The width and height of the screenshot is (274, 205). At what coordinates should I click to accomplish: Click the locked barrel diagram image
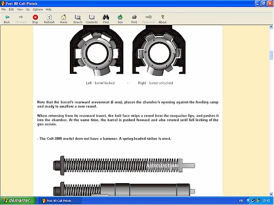coord(97,51)
